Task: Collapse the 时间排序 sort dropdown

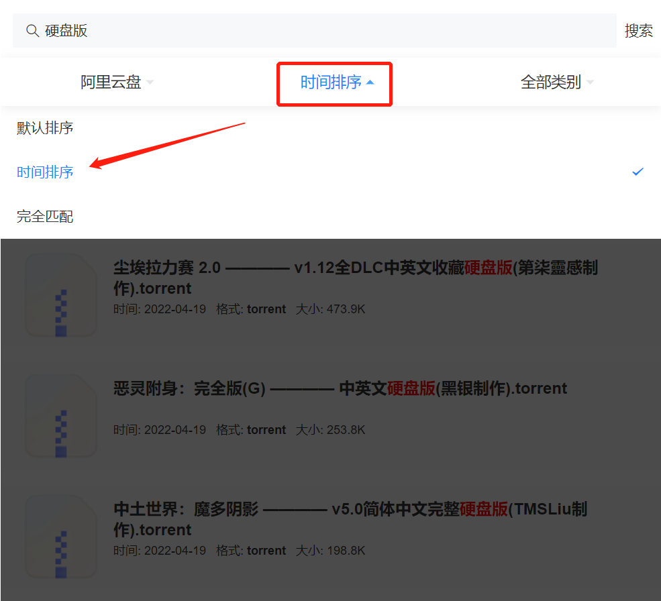Action: [336, 83]
